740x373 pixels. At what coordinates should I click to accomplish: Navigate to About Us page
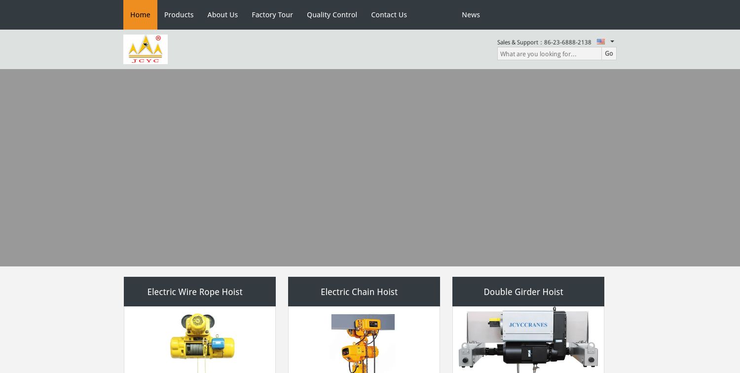coord(222,15)
